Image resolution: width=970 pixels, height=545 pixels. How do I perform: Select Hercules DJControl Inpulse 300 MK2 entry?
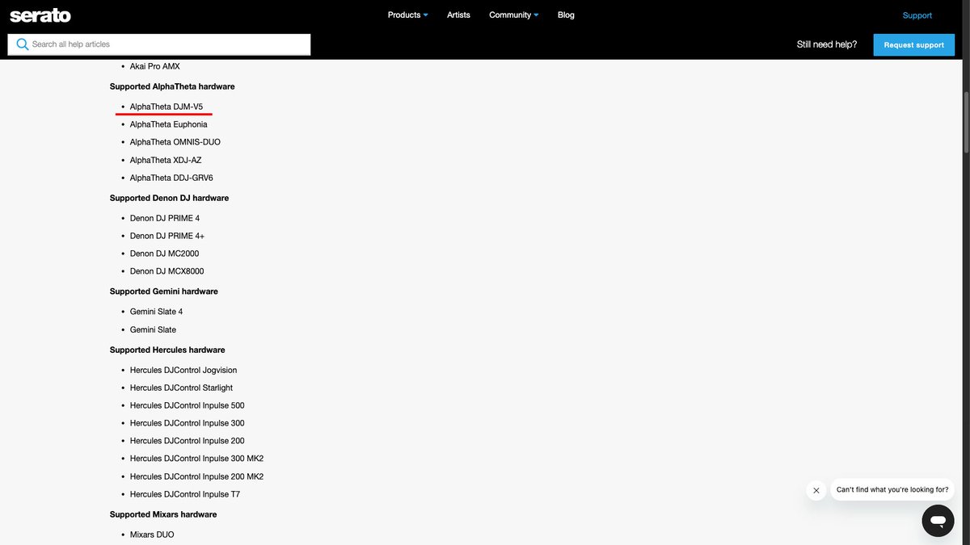pos(196,459)
